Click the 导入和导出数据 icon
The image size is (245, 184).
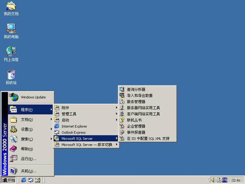pos(122,96)
